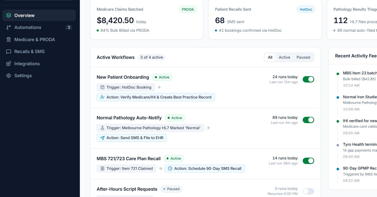Screen dimensions: 377x197
Task: Click '14 runs today' text
Action: (x=285, y=158)
